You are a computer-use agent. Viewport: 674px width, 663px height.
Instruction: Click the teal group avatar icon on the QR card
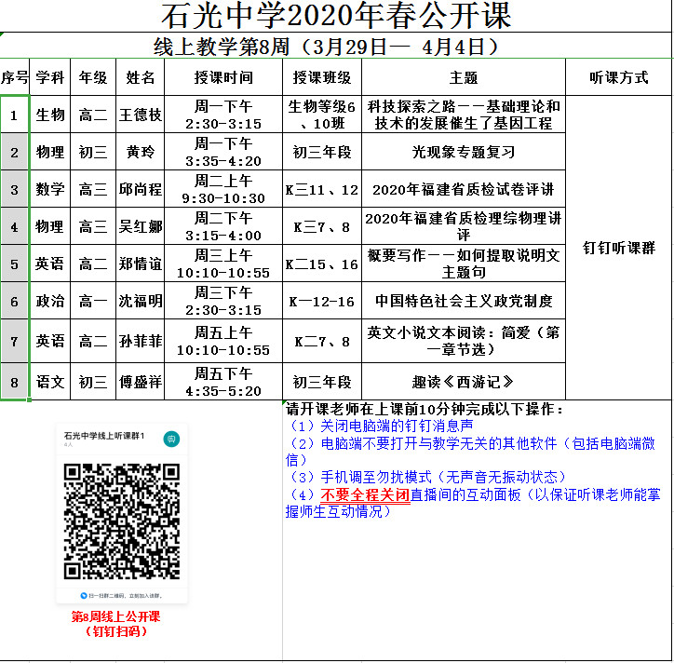tap(170, 439)
